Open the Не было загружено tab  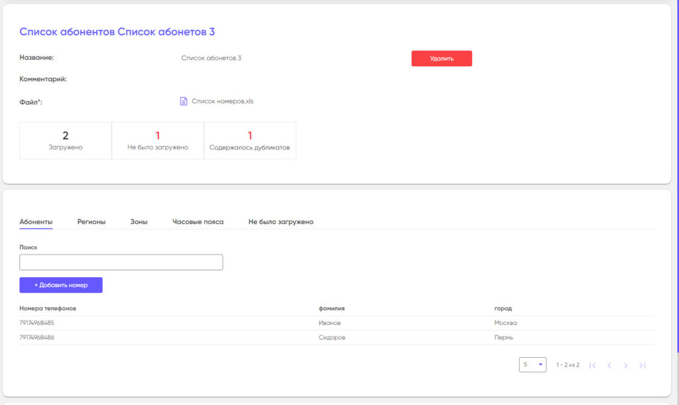pos(280,222)
